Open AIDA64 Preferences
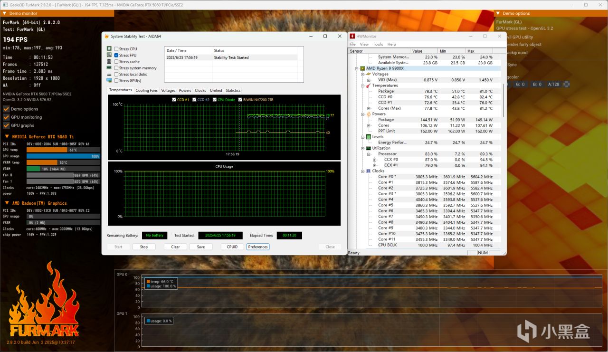 click(x=258, y=247)
